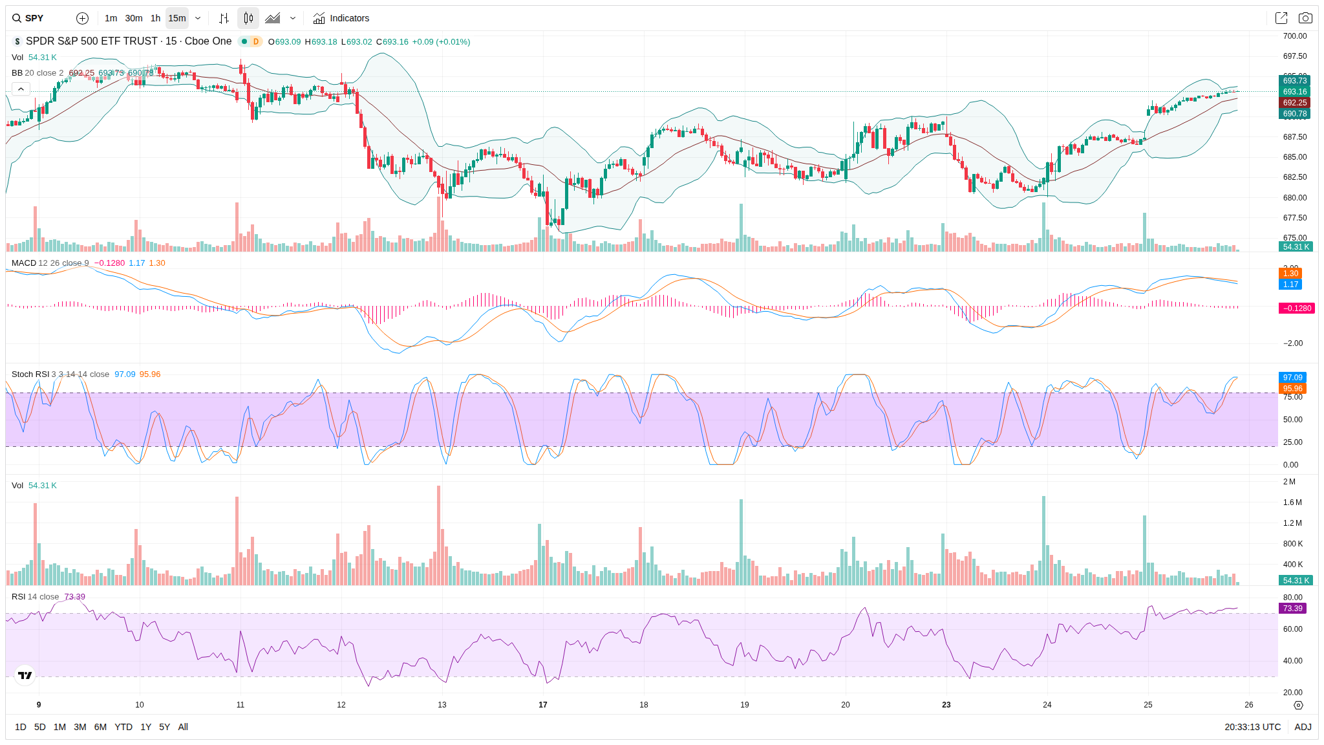Image resolution: width=1324 pixels, height=745 pixels.
Task: Switch to the 30m interval
Action: click(134, 18)
